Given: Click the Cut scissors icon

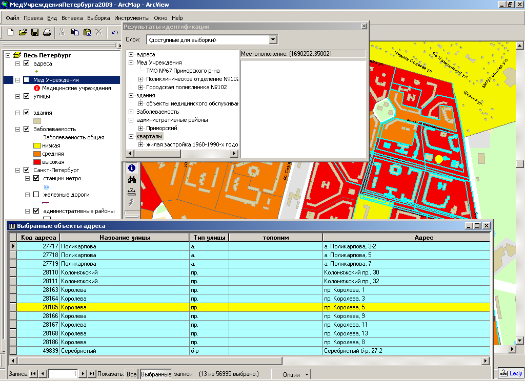Looking at the screenshot, I should (x=62, y=32).
